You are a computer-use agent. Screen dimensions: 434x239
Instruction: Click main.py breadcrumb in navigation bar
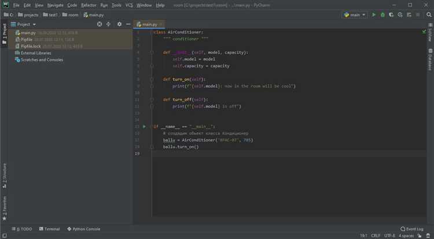pos(94,15)
